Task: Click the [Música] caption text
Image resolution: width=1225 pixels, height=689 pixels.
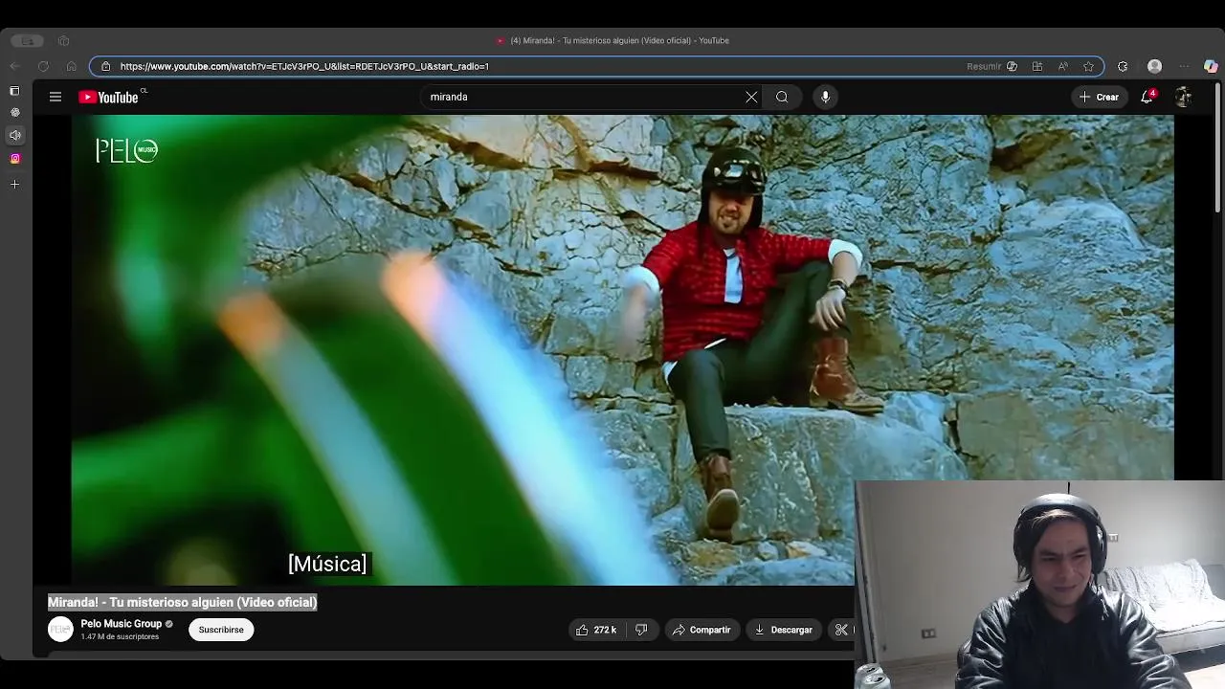Action: pyautogui.click(x=327, y=564)
